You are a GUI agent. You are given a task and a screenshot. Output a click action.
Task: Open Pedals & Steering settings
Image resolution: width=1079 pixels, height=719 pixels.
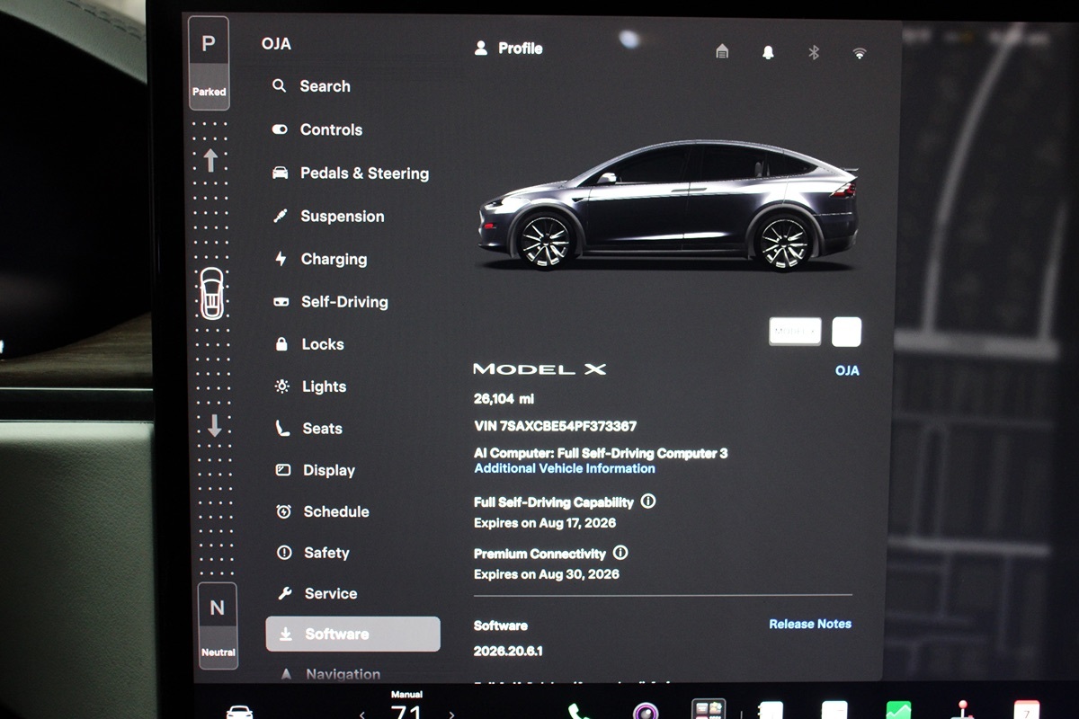point(351,173)
